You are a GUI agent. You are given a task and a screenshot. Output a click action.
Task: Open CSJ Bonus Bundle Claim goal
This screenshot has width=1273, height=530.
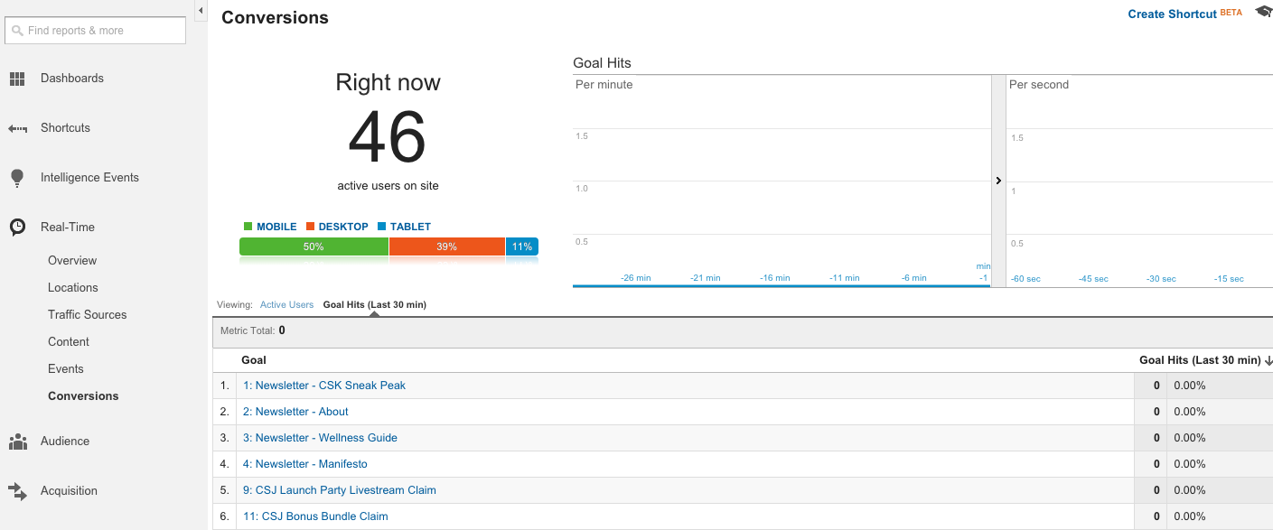(315, 516)
